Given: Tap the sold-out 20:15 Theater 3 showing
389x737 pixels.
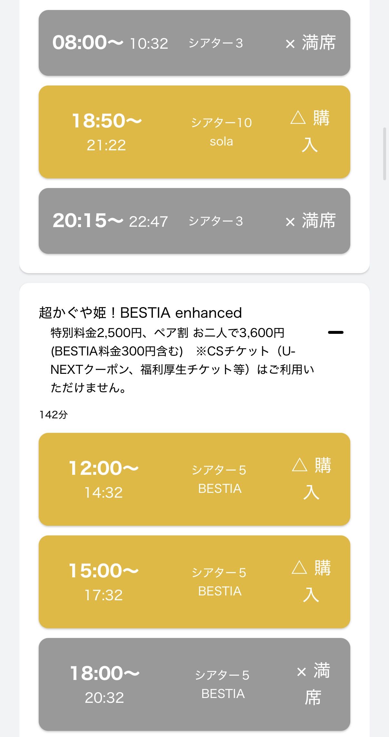Looking at the screenshot, I should click(x=194, y=221).
